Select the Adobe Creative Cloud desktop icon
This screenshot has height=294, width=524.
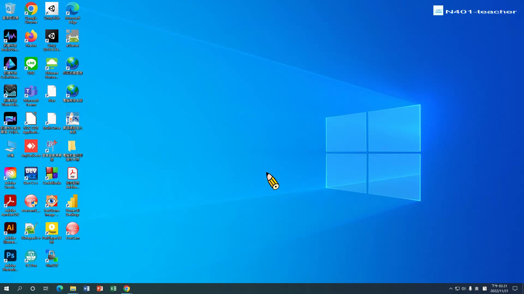(x=10, y=178)
